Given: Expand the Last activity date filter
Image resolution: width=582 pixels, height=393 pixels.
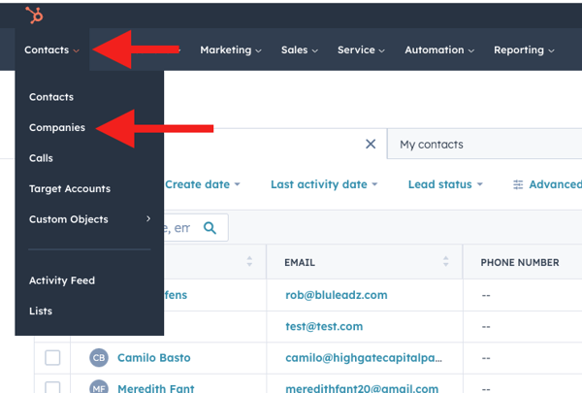Looking at the screenshot, I should (324, 184).
